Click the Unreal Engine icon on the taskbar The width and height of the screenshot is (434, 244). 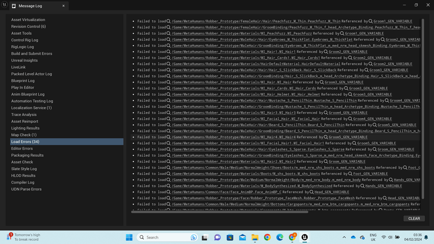pos(305,237)
